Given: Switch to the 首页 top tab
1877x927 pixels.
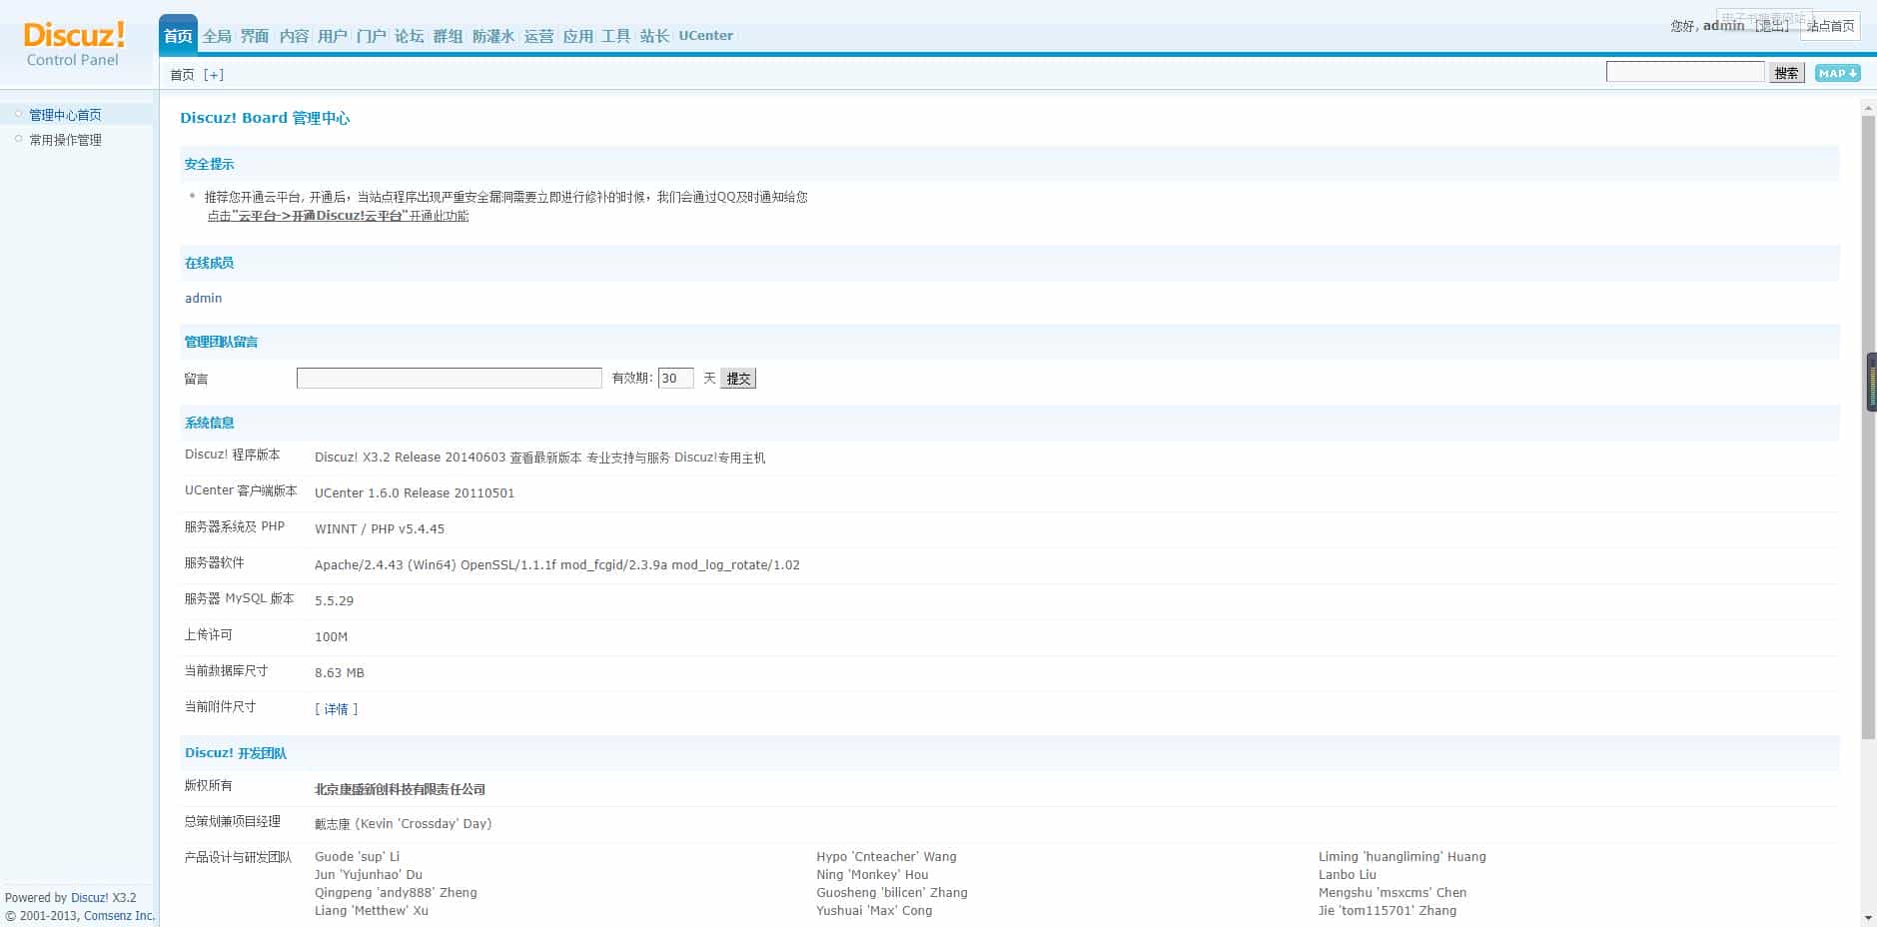Looking at the screenshot, I should tap(178, 36).
